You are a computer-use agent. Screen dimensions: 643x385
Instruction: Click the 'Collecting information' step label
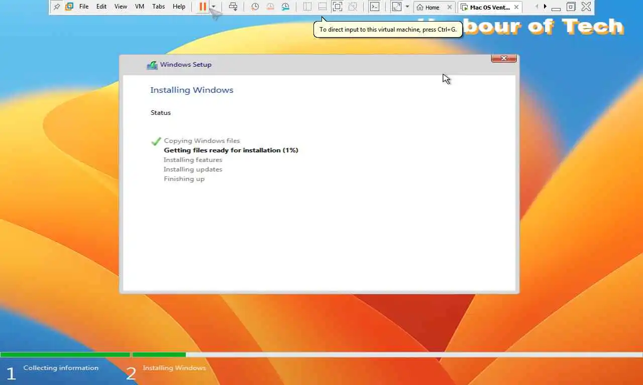pyautogui.click(x=61, y=368)
